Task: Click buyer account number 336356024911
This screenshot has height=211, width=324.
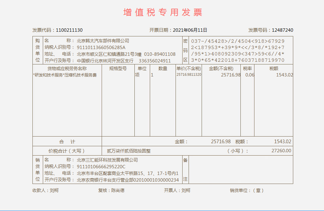Action: tap(155, 61)
